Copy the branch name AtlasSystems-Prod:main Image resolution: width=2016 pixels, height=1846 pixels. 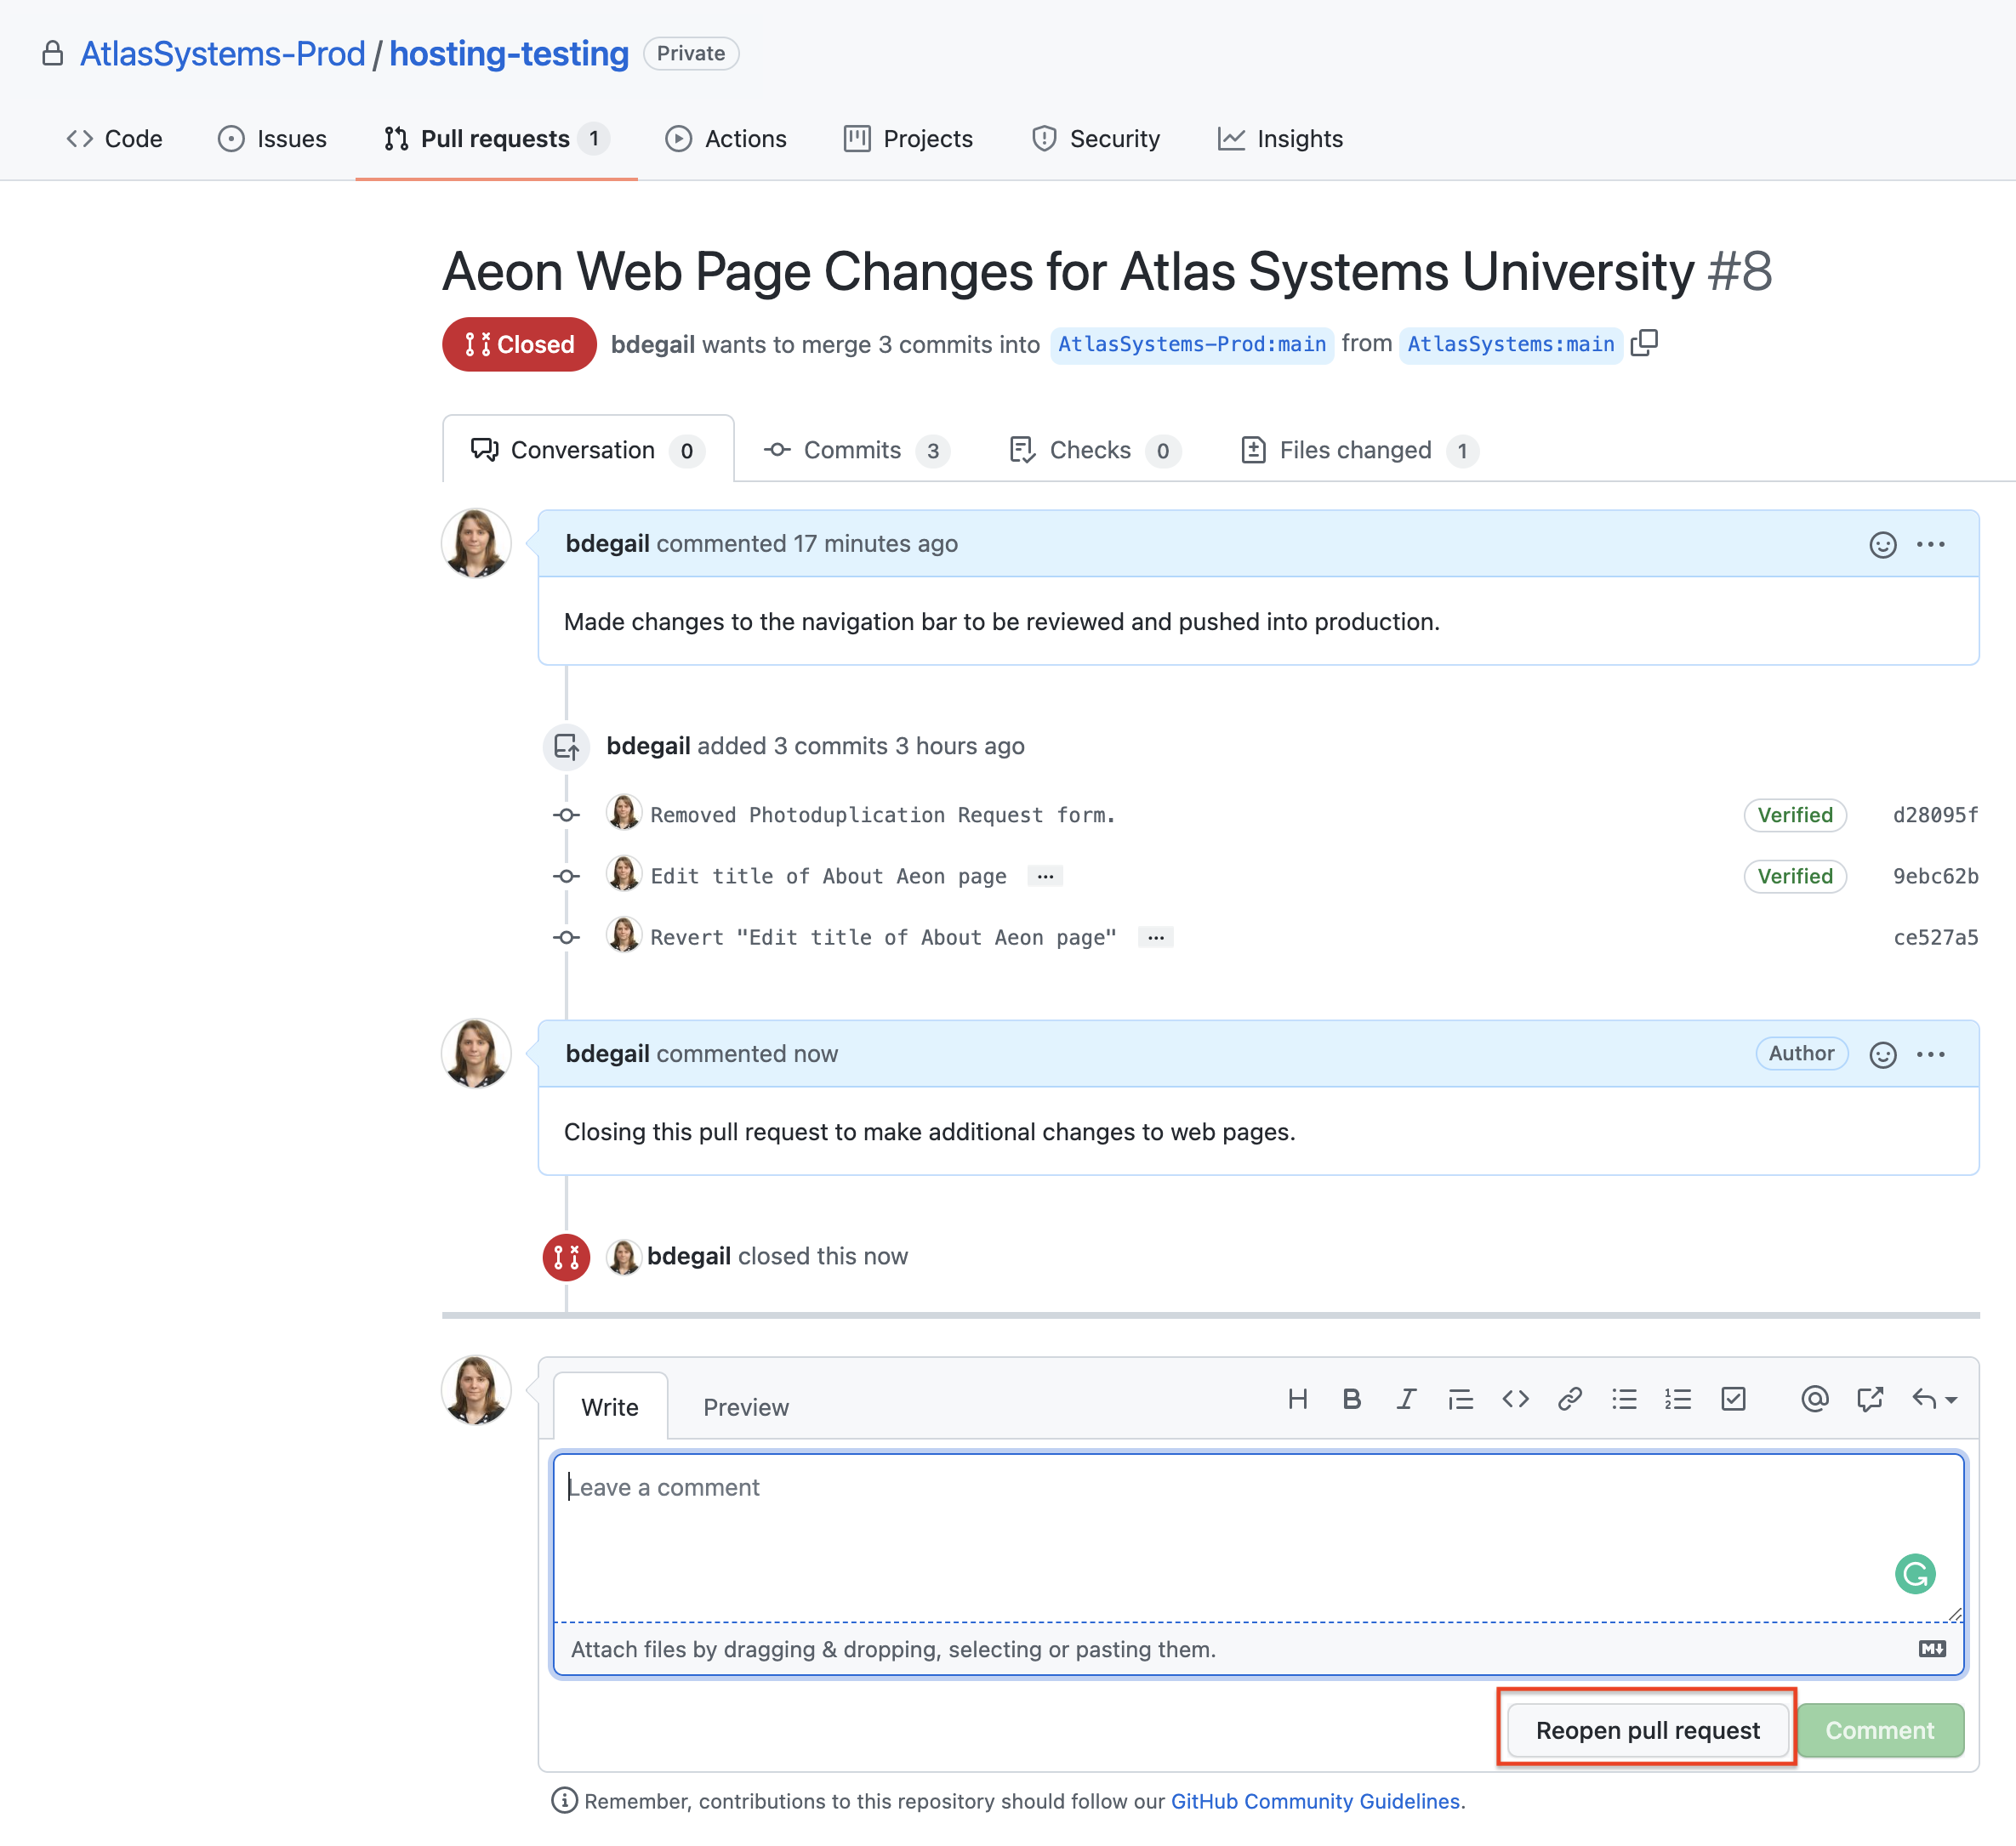tap(1645, 343)
